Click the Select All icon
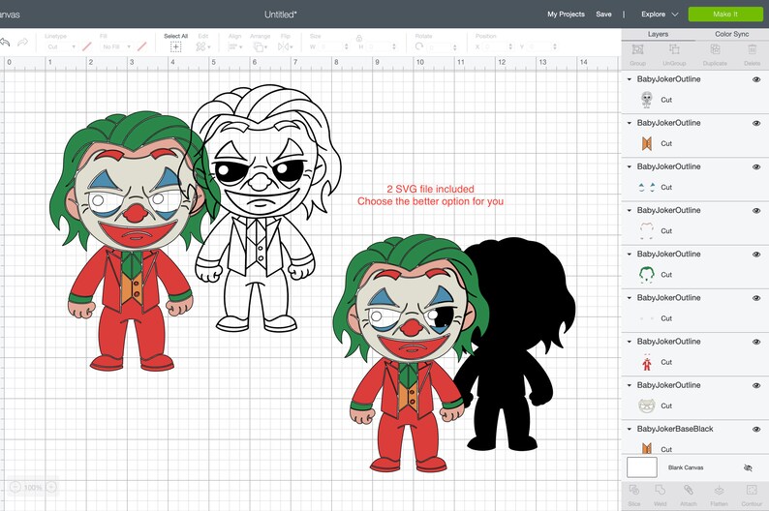The width and height of the screenshot is (769, 511). (x=175, y=46)
